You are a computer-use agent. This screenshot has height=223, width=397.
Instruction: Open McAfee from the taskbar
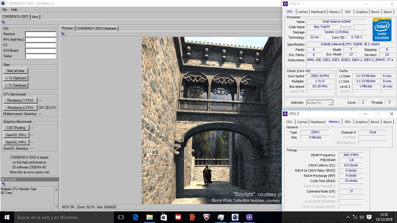(x=207, y=217)
